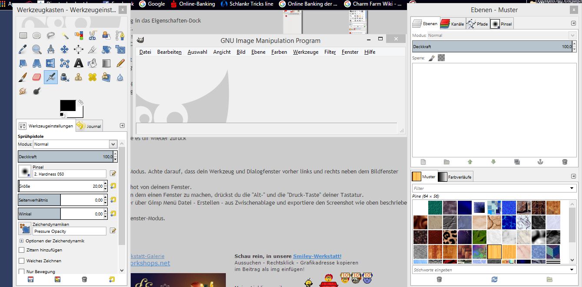Click the delete layer trash icon in Ebenen

(565, 162)
